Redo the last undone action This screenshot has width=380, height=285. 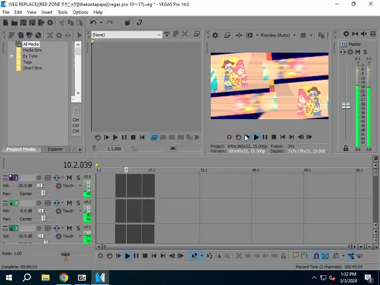110,23
